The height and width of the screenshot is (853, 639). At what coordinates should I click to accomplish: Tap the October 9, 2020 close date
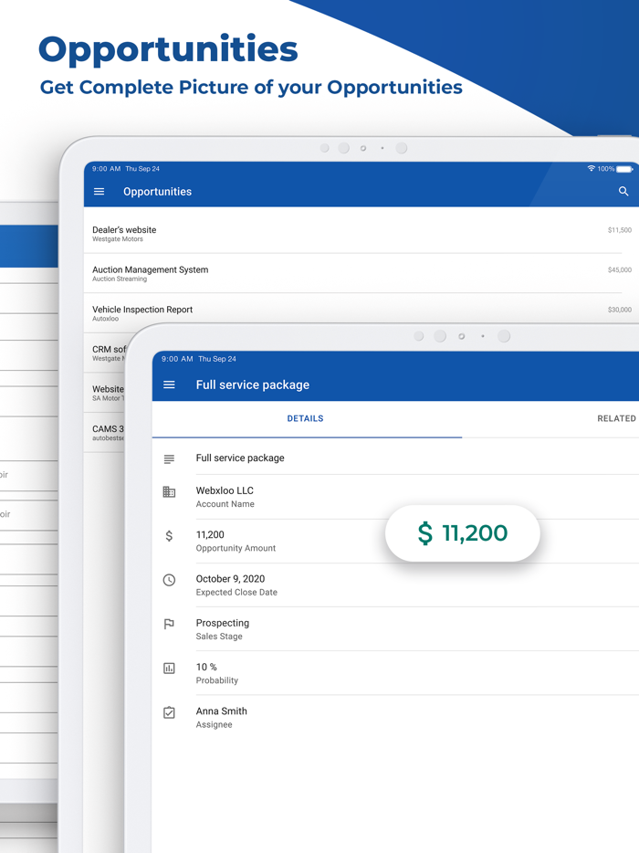(230, 578)
